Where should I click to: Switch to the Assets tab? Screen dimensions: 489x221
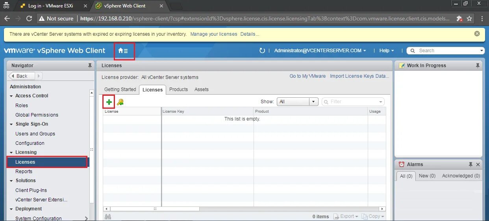(202, 89)
